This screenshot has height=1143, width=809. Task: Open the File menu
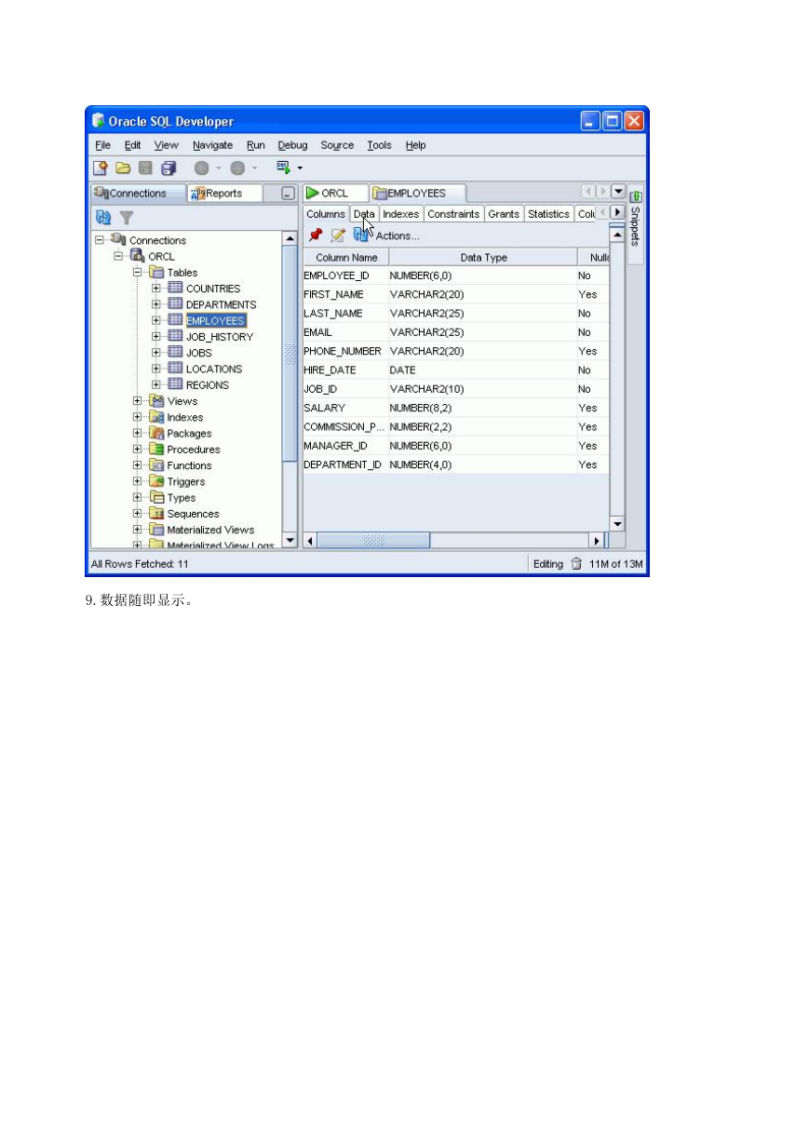click(x=102, y=145)
